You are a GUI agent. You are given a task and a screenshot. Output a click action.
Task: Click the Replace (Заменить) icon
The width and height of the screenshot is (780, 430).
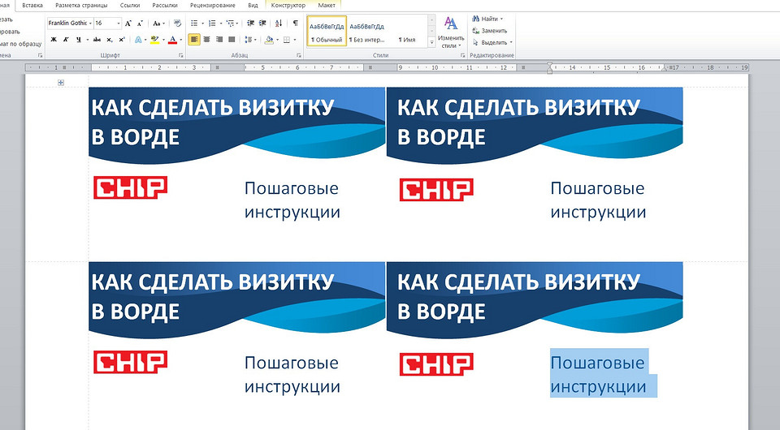pyautogui.click(x=476, y=31)
